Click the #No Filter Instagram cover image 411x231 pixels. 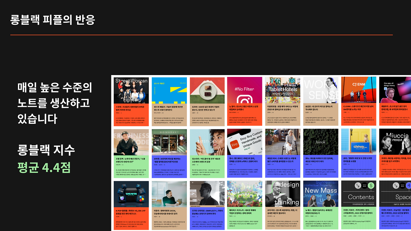point(245,90)
